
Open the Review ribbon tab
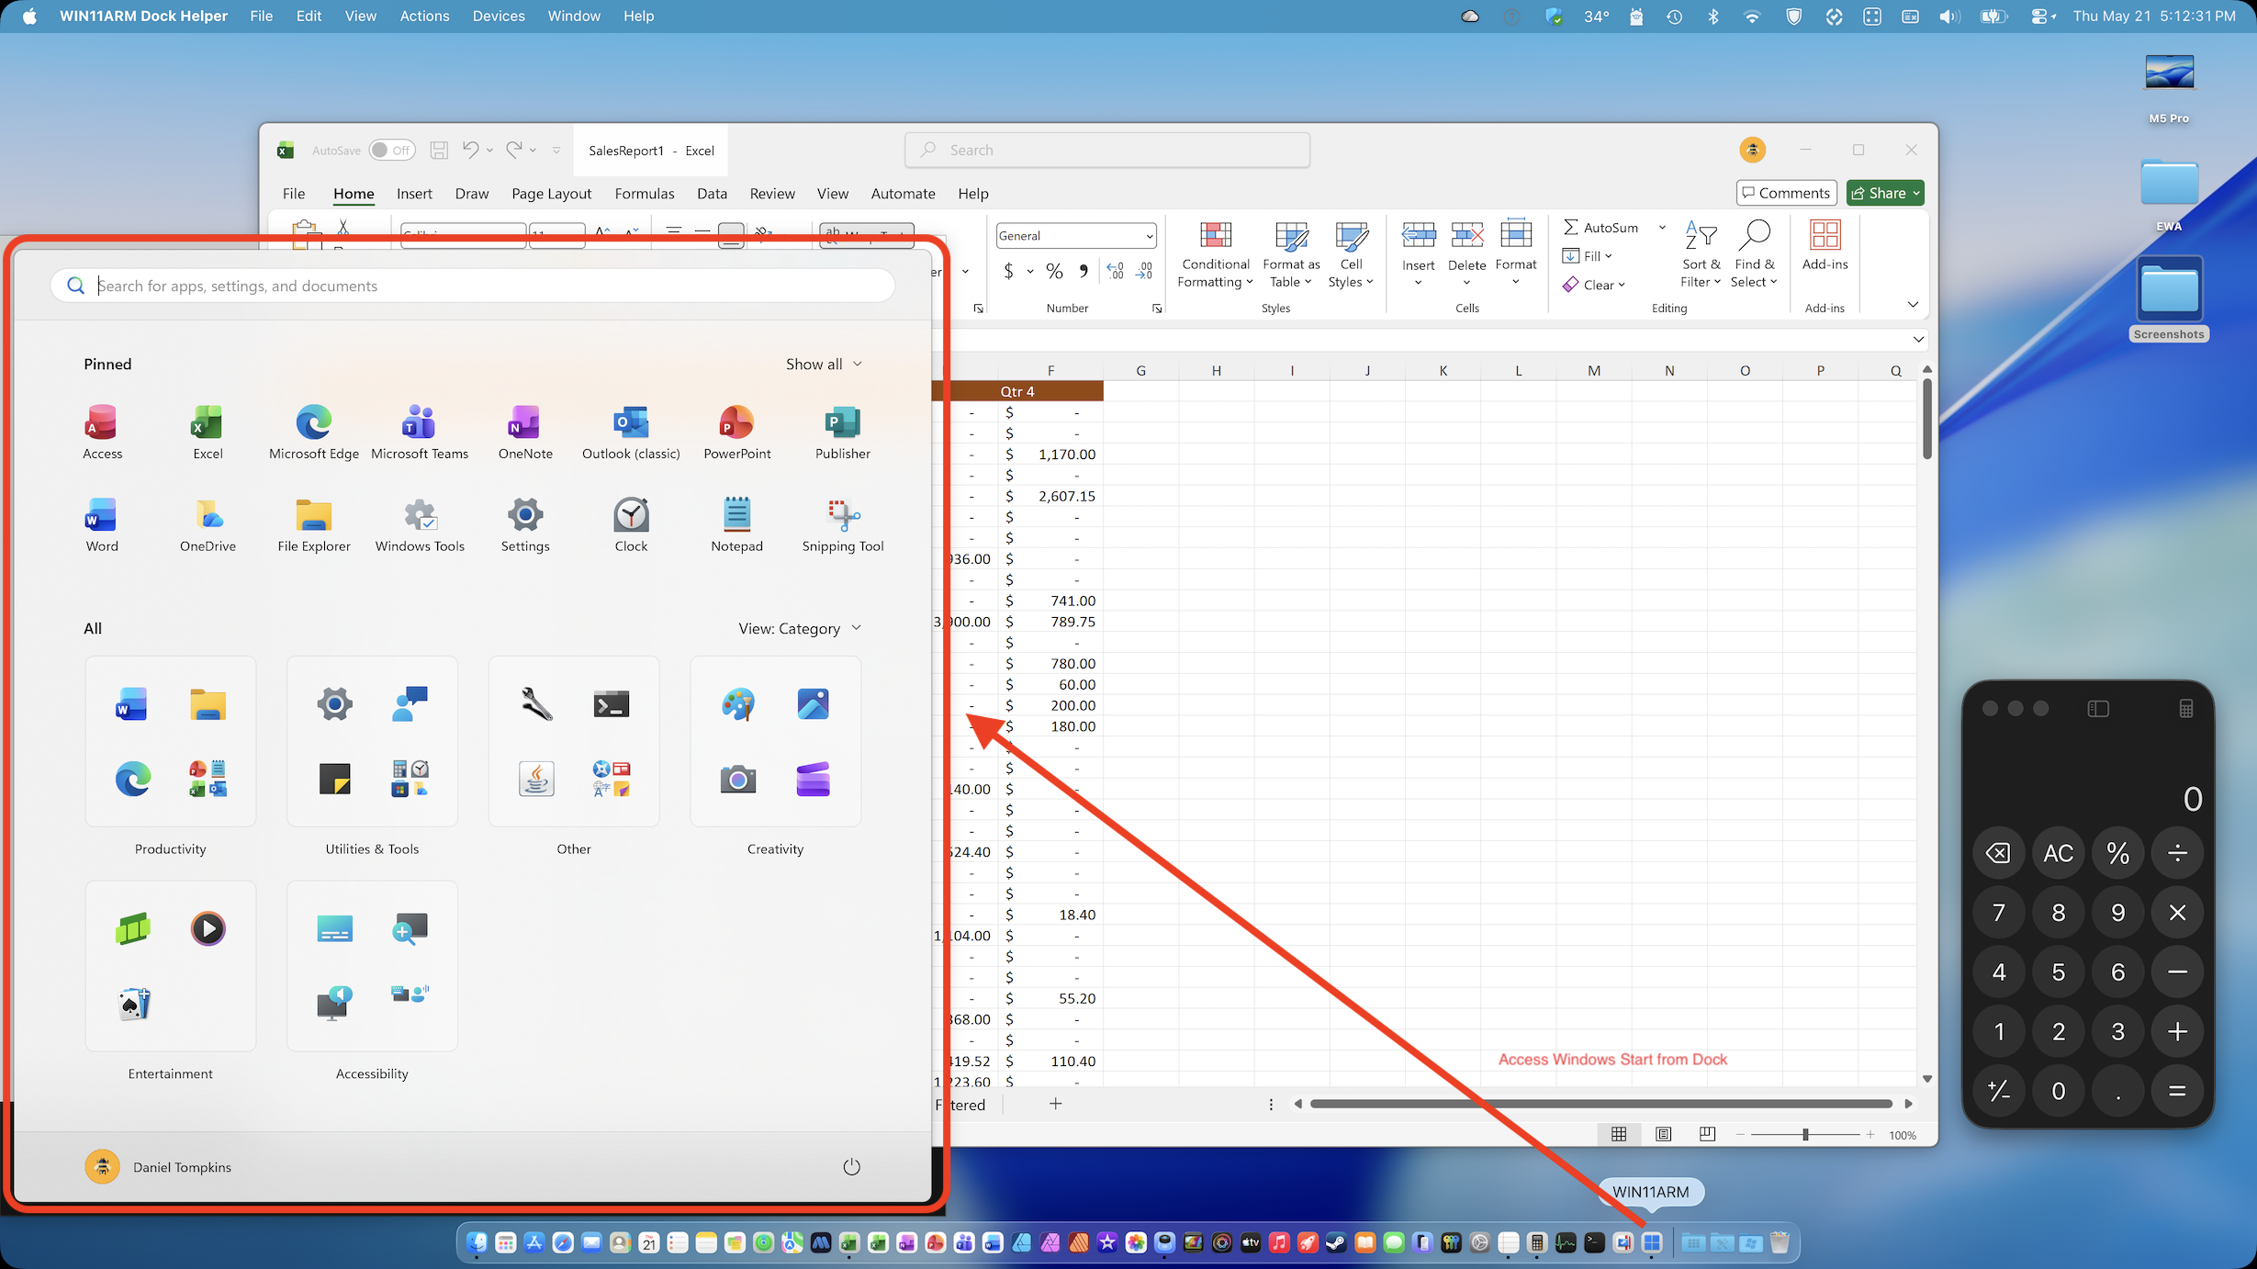point(772,194)
